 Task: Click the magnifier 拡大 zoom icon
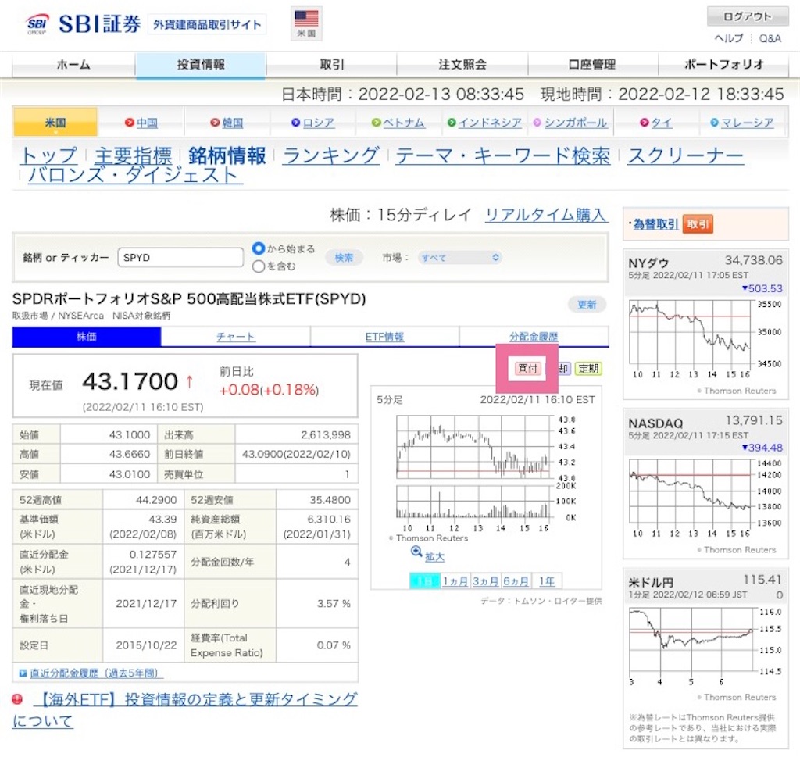[416, 552]
